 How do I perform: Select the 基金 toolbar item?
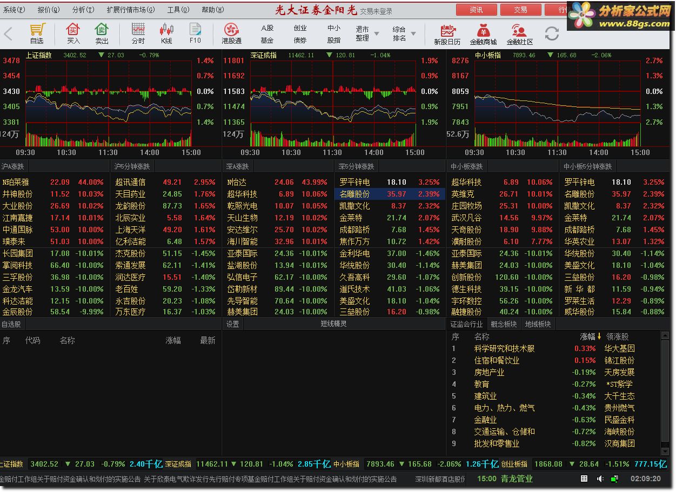tap(267, 40)
